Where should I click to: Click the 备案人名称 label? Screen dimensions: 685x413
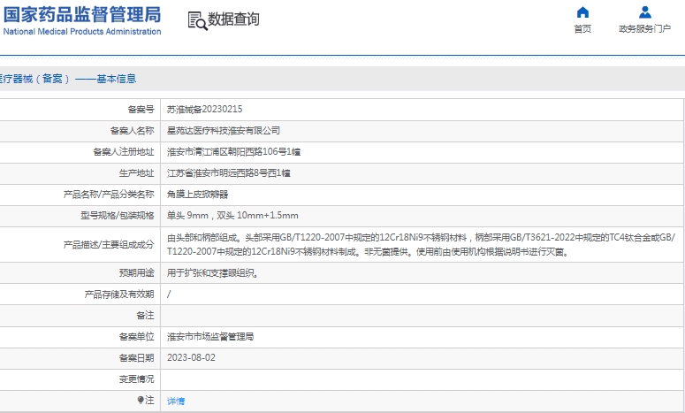pyautogui.click(x=132, y=131)
